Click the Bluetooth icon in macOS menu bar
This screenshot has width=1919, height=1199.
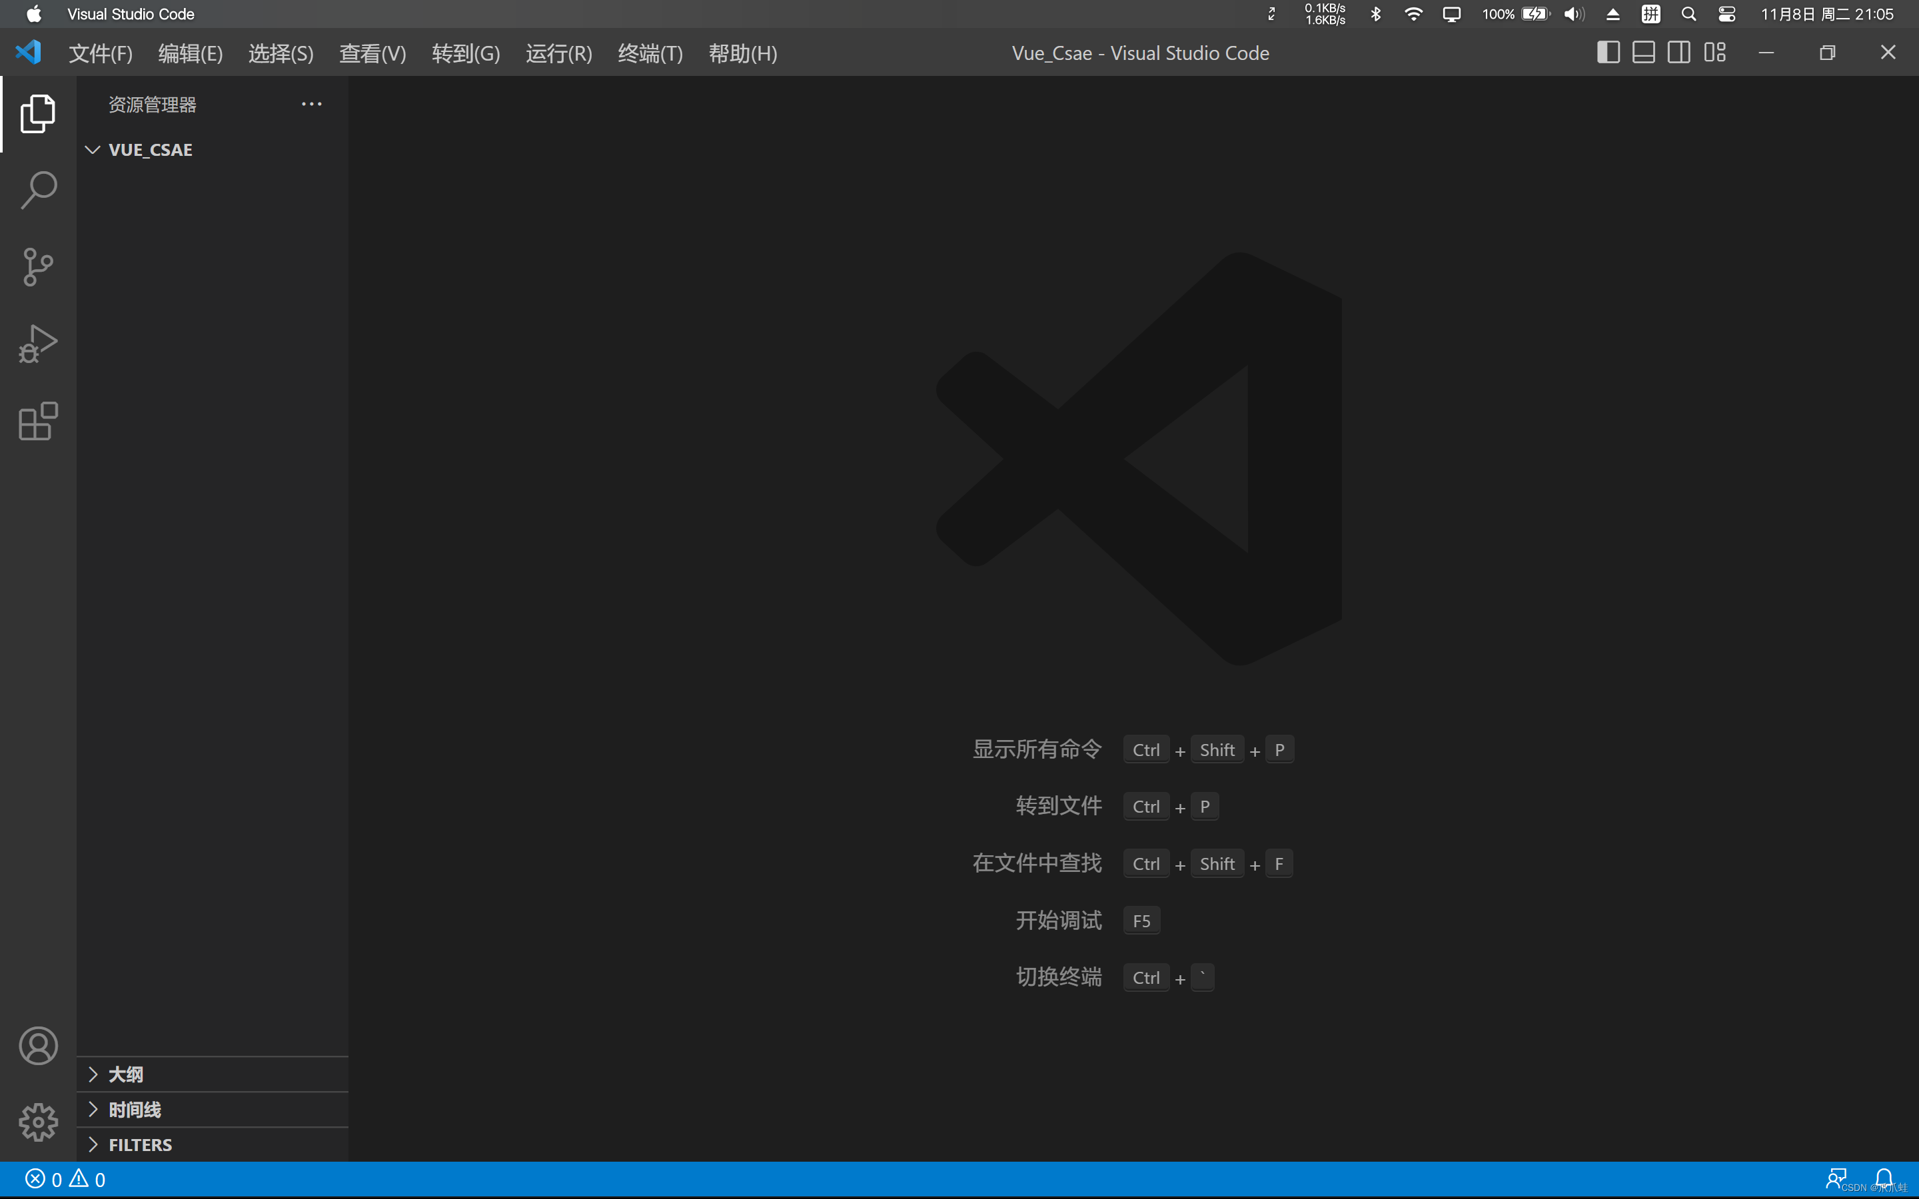[1376, 13]
